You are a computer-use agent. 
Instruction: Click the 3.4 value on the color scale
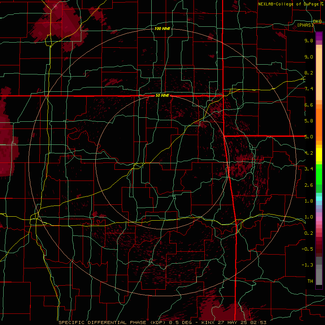(x=309, y=169)
